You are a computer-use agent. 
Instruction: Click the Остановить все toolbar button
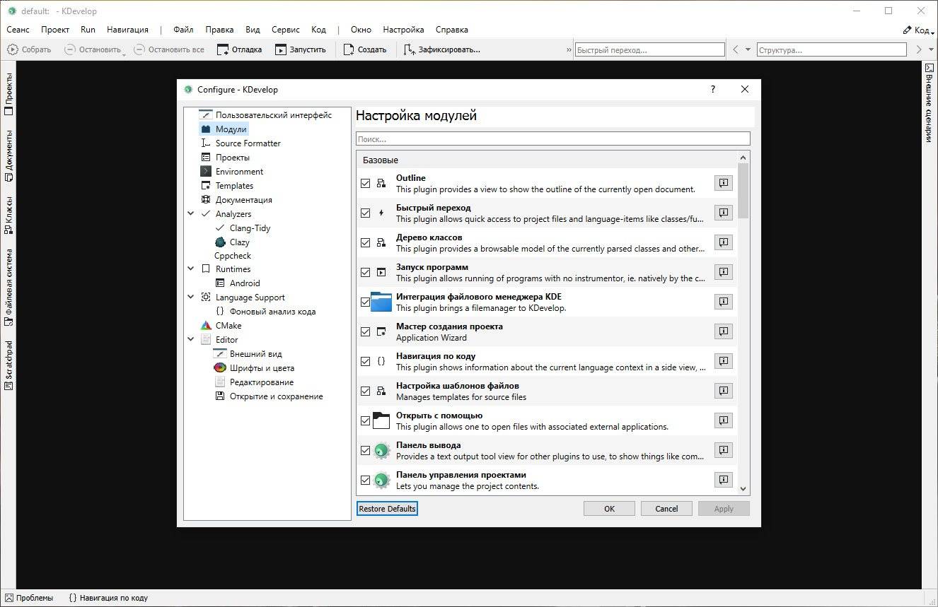click(x=169, y=49)
